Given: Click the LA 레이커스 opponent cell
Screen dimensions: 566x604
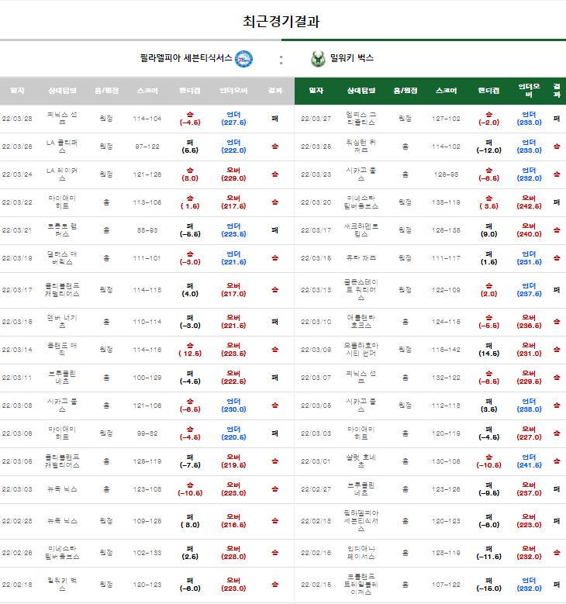Looking at the screenshot, I should tap(62, 174).
